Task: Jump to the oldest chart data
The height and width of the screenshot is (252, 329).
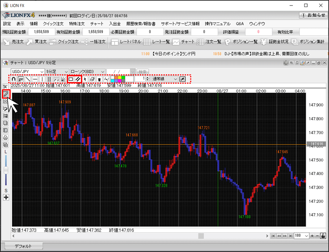Action: point(273,236)
